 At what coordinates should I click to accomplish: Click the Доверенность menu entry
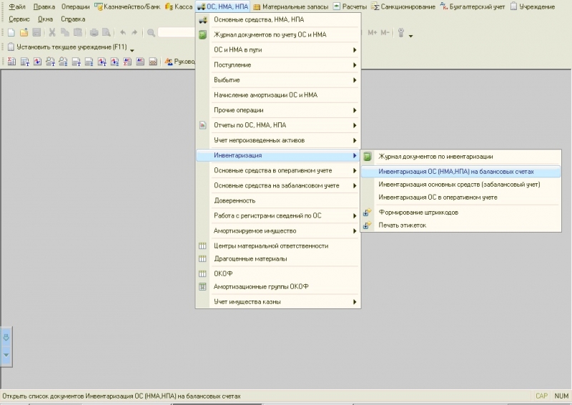(x=235, y=201)
